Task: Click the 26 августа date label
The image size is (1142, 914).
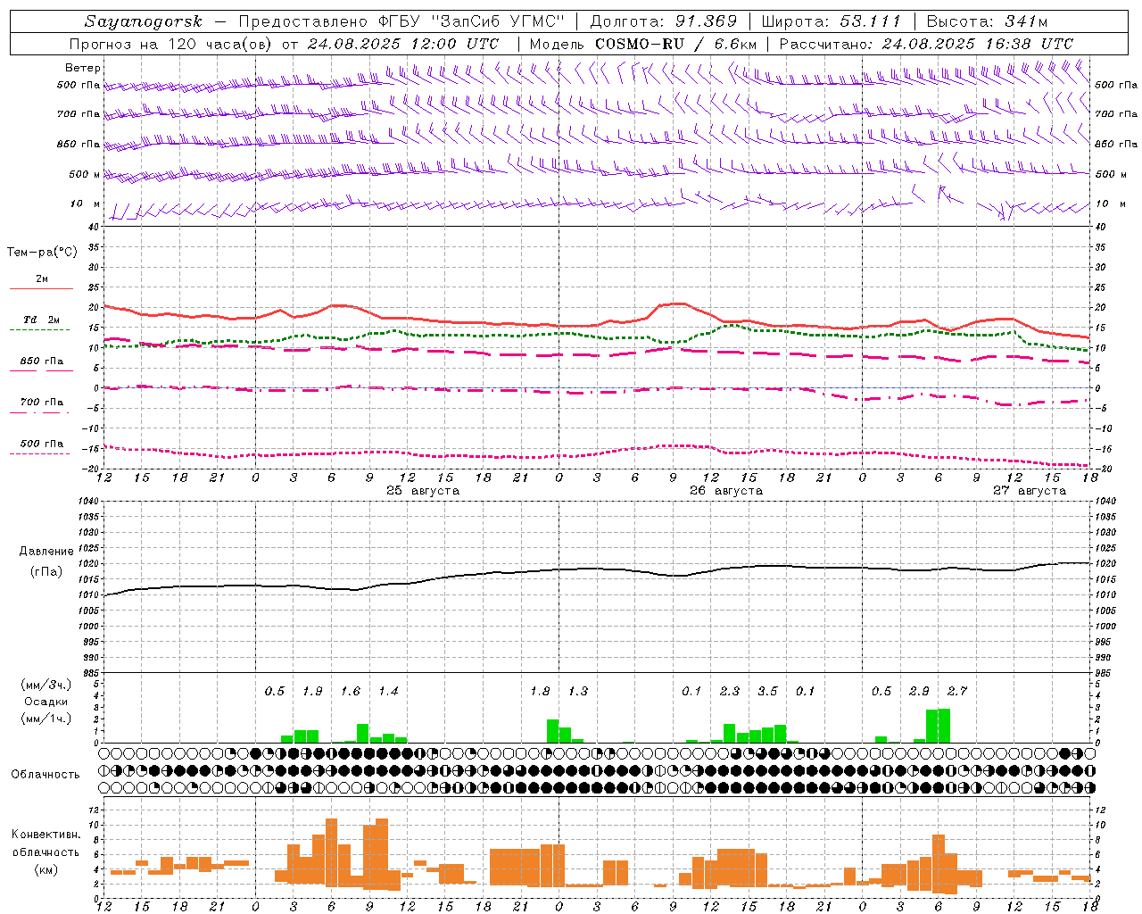Action: (725, 491)
